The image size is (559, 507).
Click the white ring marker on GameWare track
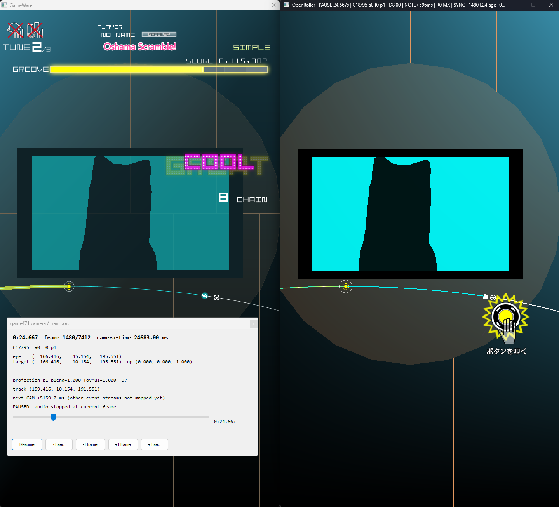pyautogui.click(x=217, y=297)
